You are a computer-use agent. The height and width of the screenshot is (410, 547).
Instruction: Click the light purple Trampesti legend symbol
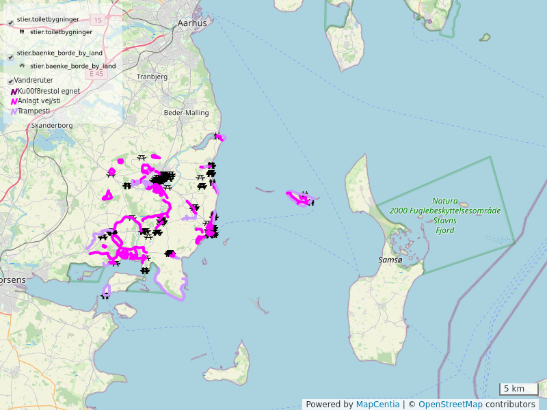click(14, 111)
